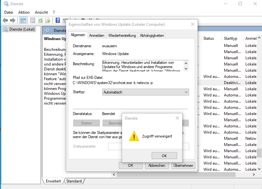Viewport: 262px width, 189px height.
Task: Open the Starttyp dropdown showing Automatisch
Action: point(145,92)
